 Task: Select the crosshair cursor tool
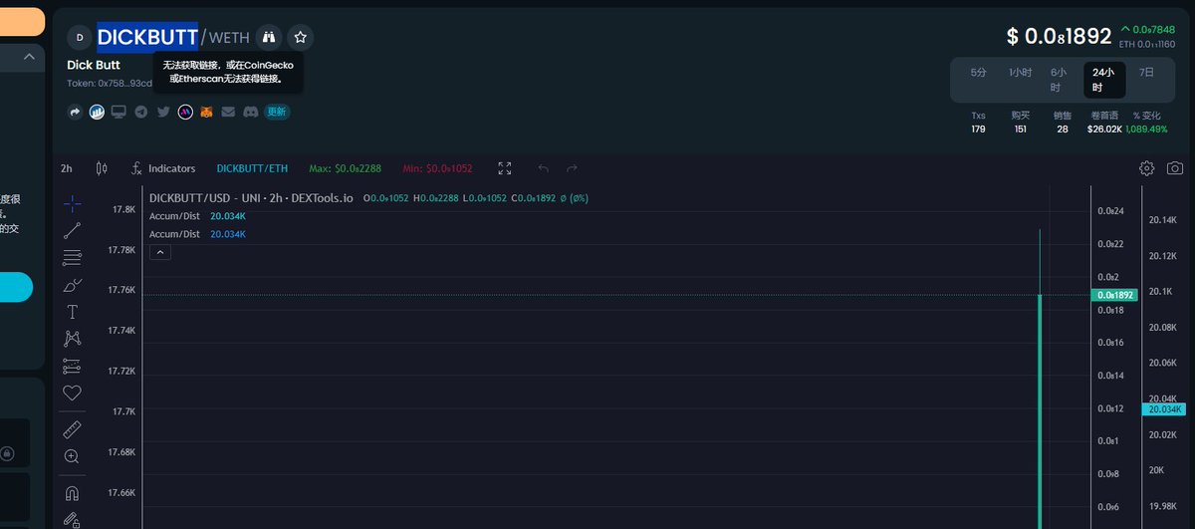point(72,203)
